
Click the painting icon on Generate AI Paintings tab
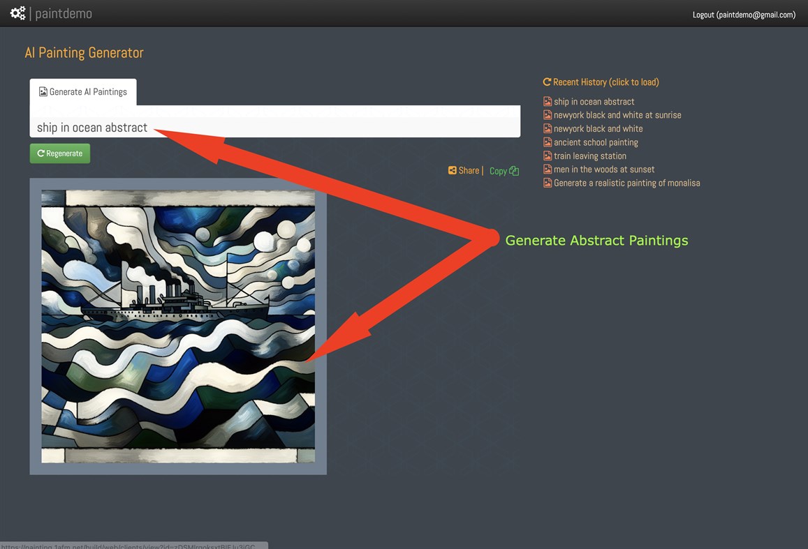coord(43,91)
